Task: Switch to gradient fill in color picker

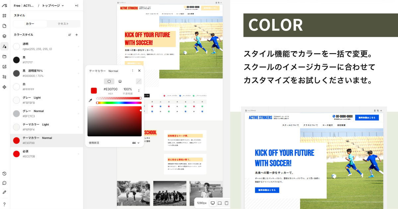Action: click(x=119, y=81)
